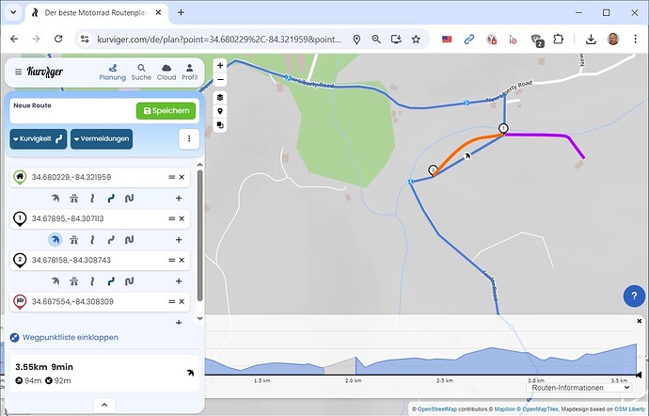Image resolution: width=649 pixels, height=416 pixels.
Task: Open the Kurviger hamburger menu
Action: (x=18, y=72)
